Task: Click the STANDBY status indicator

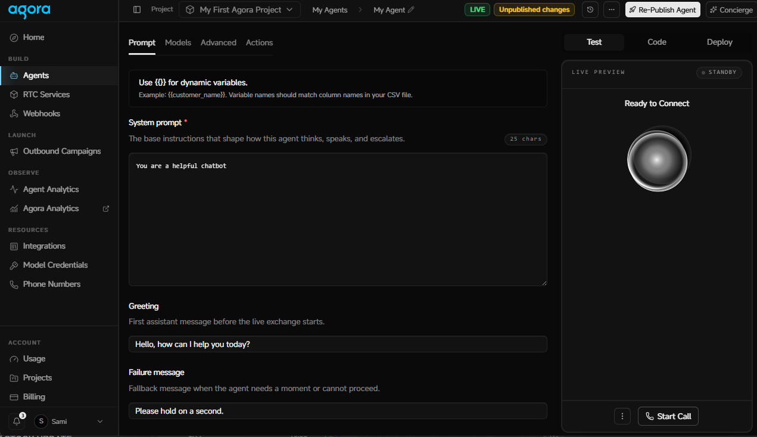Action: pos(719,72)
